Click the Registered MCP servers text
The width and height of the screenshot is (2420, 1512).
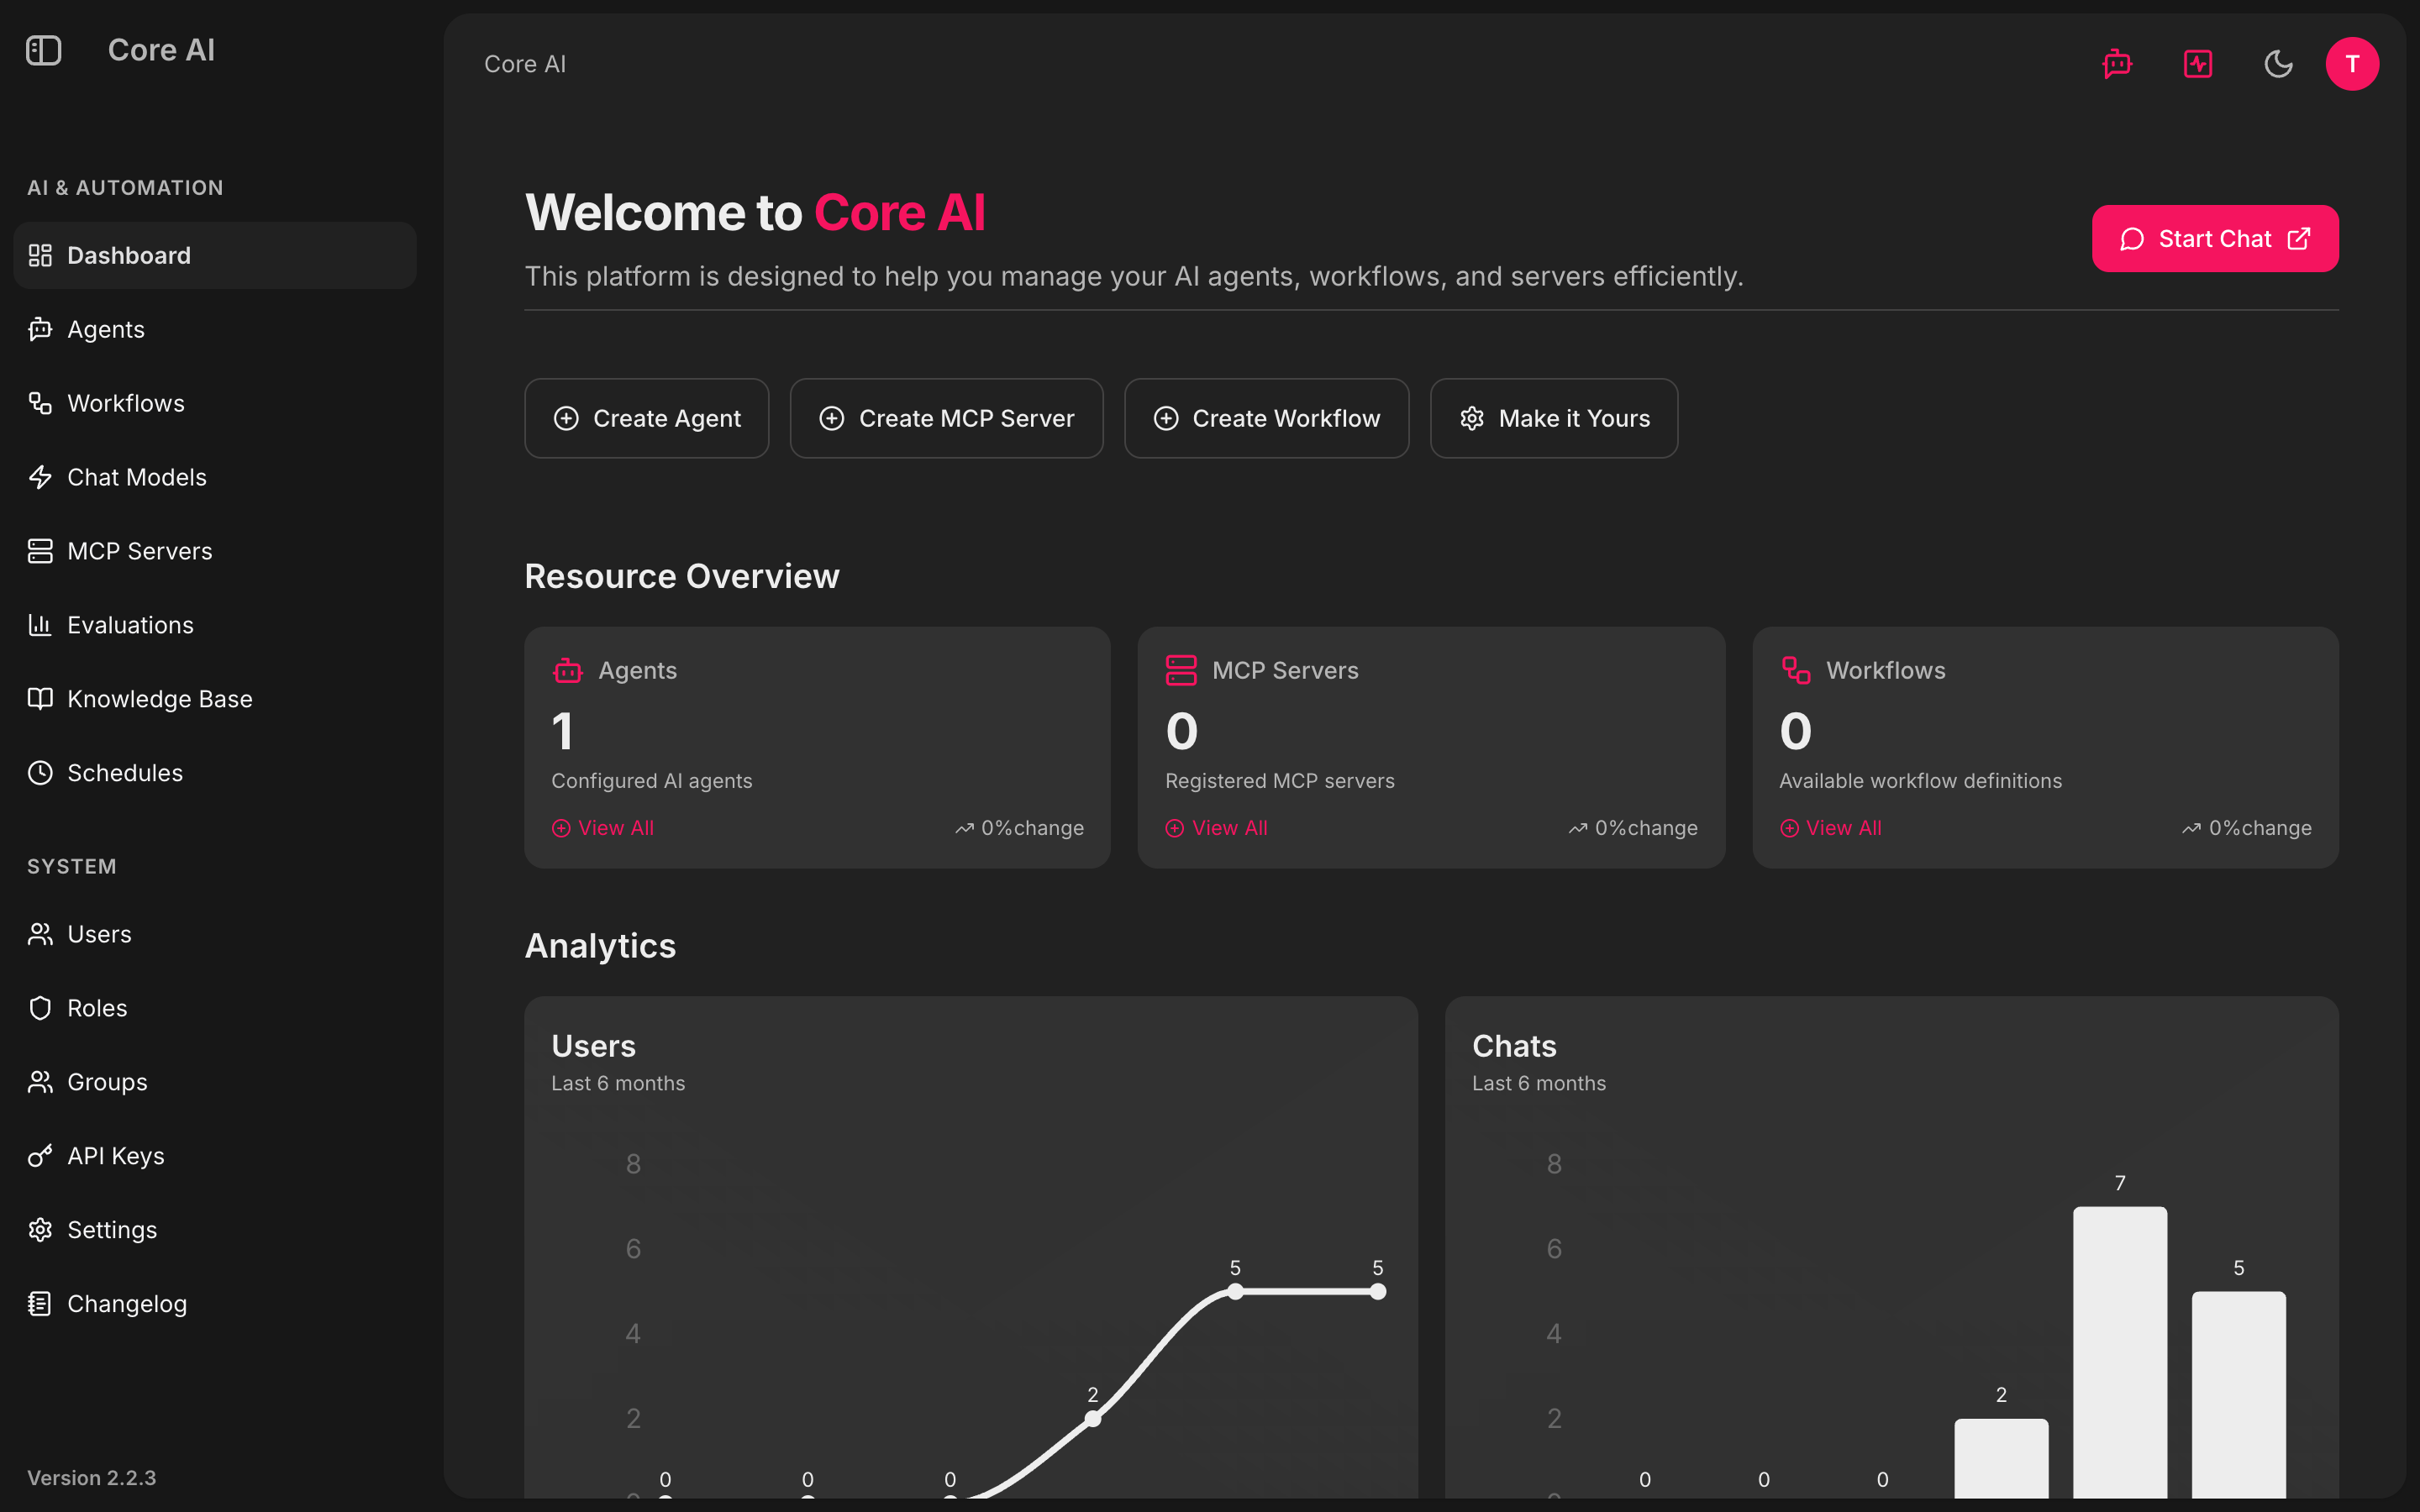pyautogui.click(x=1280, y=780)
